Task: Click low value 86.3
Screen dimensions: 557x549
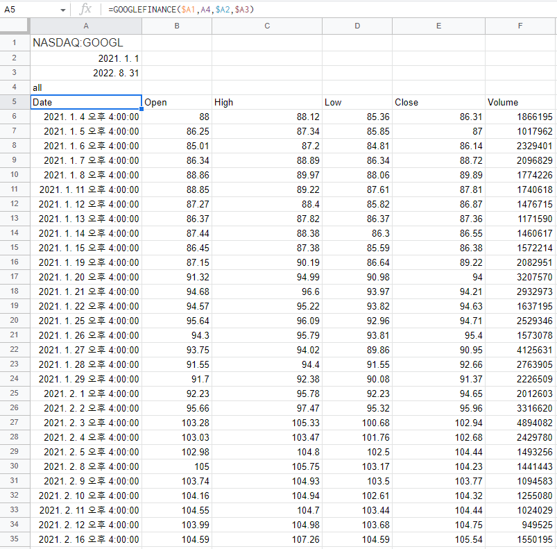Action: [x=357, y=233]
